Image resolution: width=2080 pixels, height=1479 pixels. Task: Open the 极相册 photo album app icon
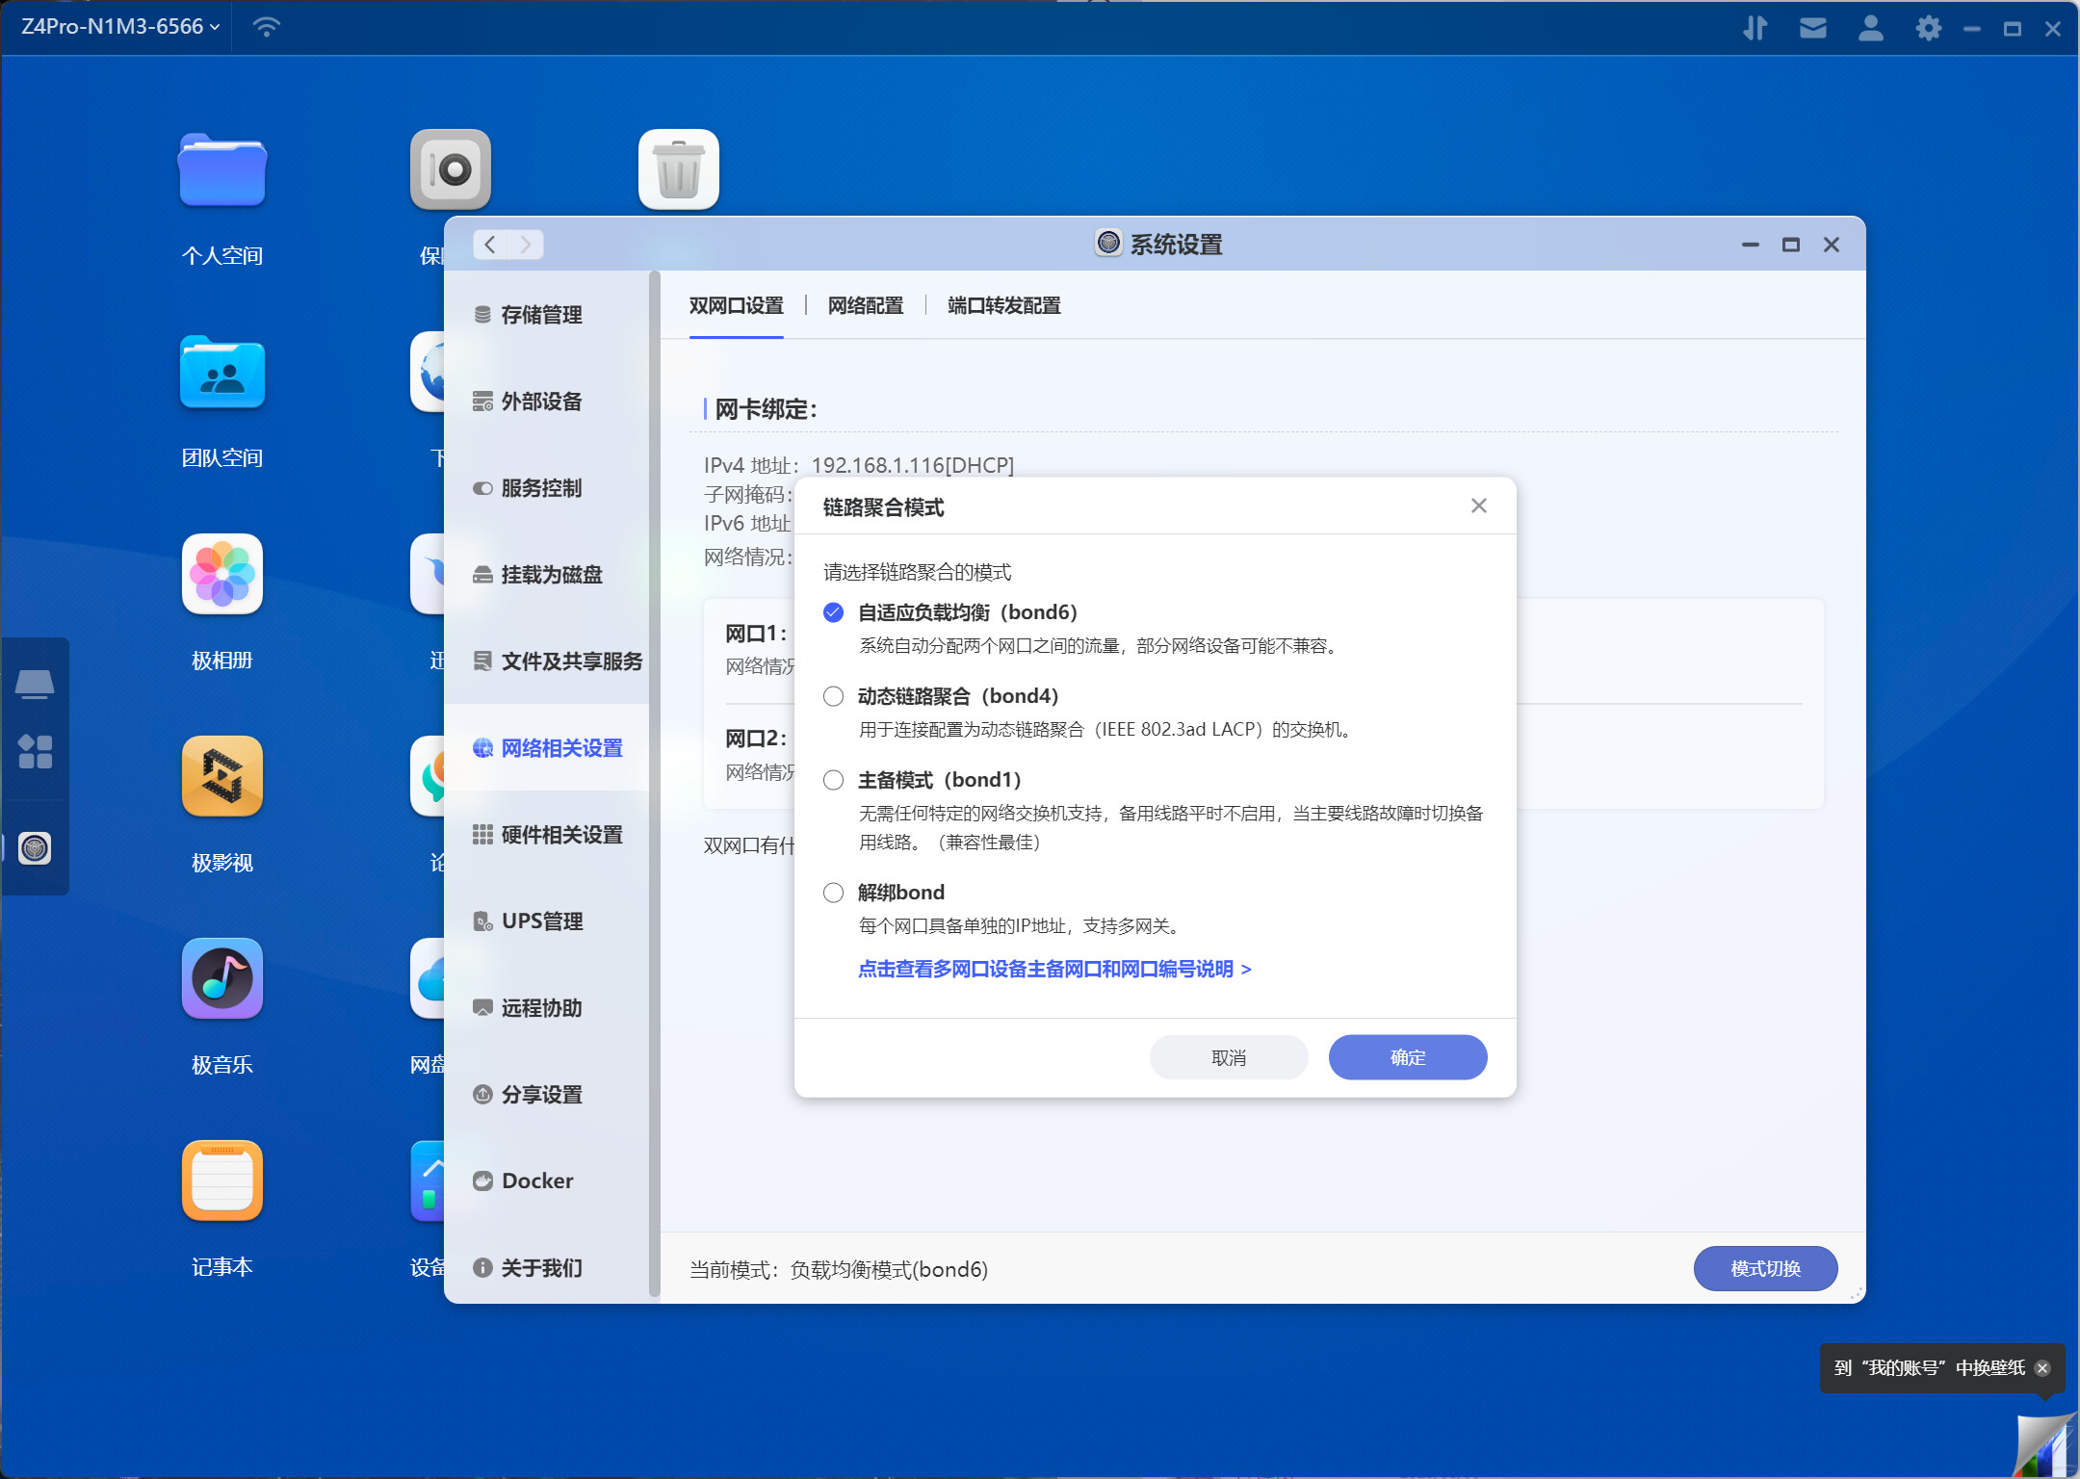[x=222, y=575]
